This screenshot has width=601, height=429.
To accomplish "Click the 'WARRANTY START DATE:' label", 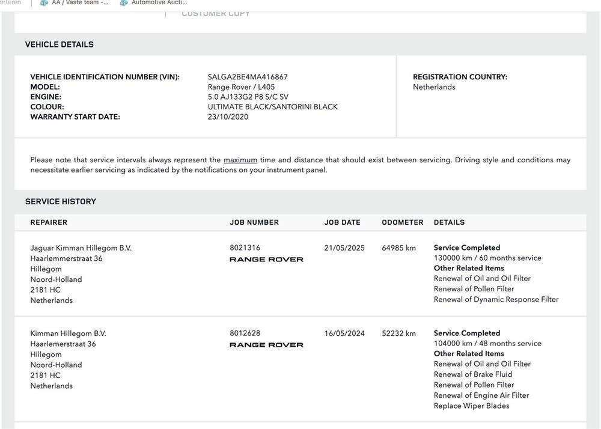I will [75, 117].
